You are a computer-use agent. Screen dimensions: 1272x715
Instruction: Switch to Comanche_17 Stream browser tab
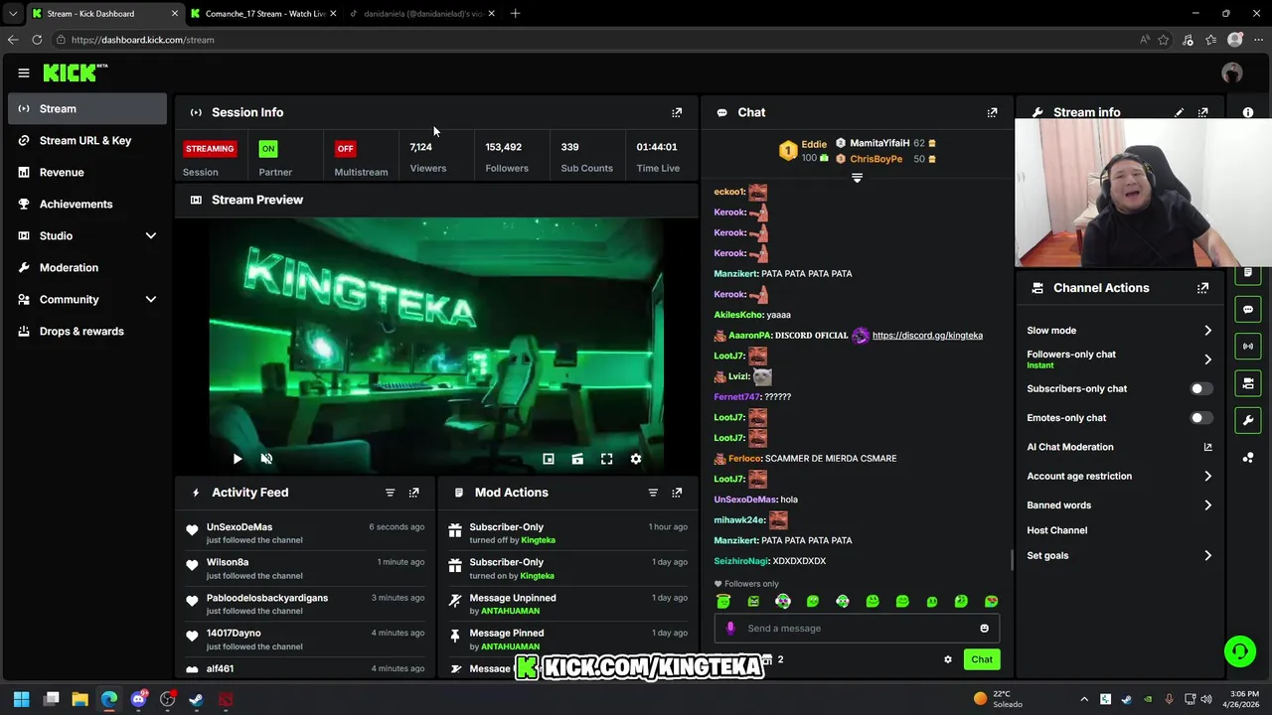click(x=263, y=14)
